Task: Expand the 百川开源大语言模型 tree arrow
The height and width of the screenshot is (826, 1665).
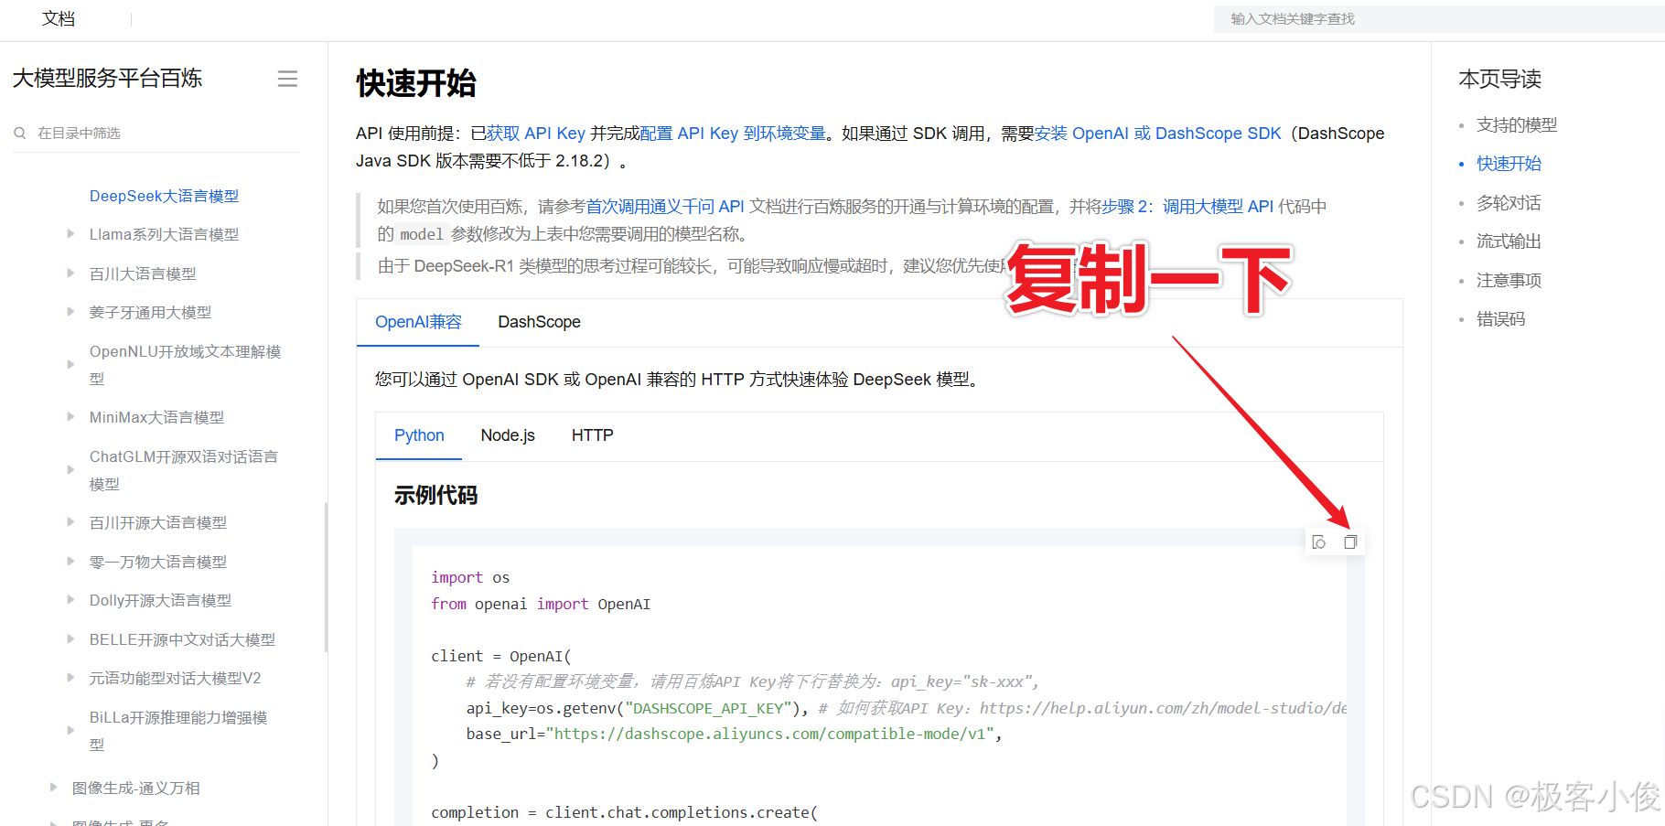Action: click(x=70, y=522)
